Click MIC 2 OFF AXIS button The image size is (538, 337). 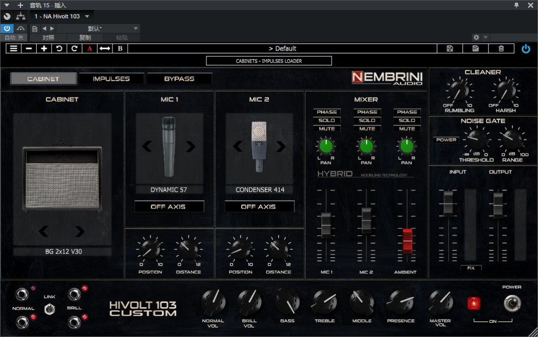tap(259, 206)
